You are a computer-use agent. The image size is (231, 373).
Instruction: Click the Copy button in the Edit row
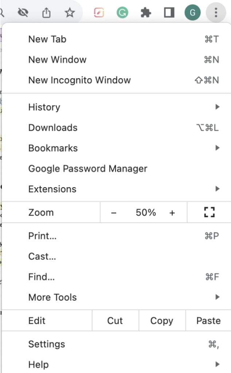[x=161, y=321]
